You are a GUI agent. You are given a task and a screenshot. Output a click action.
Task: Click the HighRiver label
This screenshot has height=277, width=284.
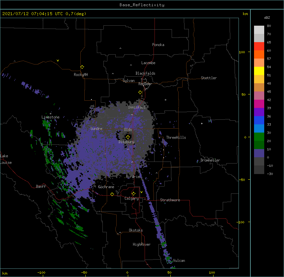coord(142,244)
